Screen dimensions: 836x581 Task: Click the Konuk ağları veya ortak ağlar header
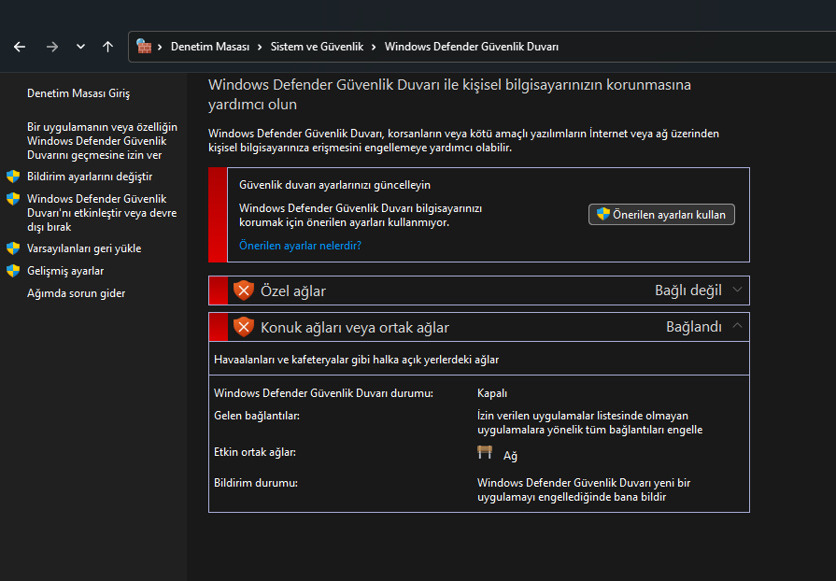[x=355, y=327]
